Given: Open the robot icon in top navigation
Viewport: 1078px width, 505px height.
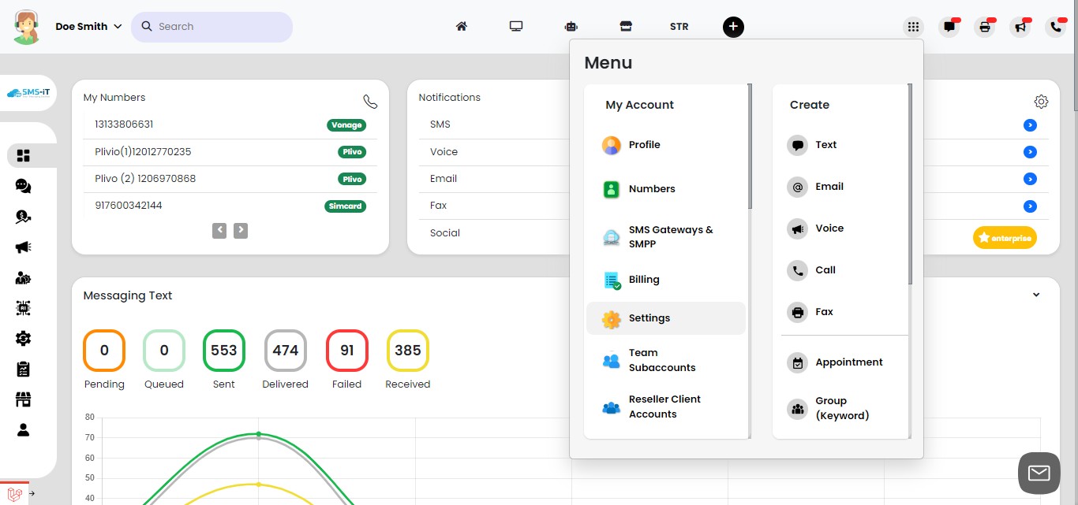Looking at the screenshot, I should 571,26.
